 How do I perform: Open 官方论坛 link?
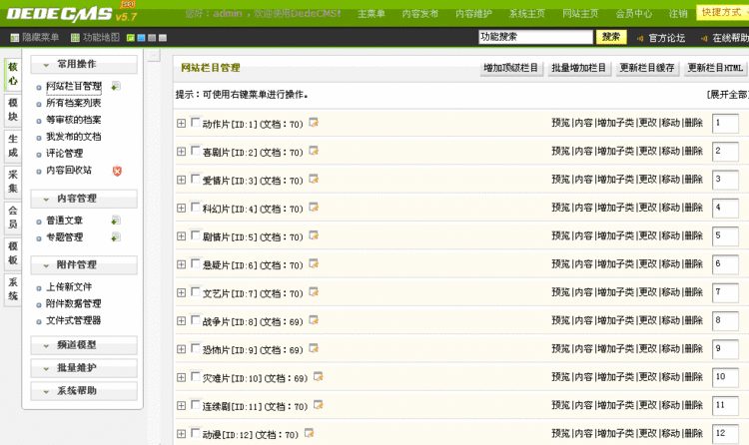[666, 38]
